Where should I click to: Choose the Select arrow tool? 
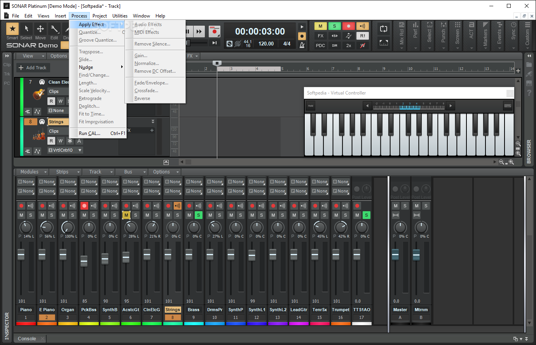(x=26, y=28)
